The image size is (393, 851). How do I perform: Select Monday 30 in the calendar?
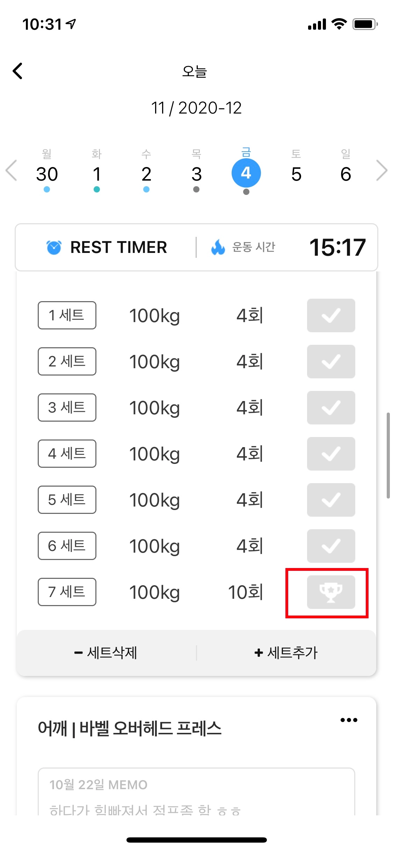[x=47, y=174]
